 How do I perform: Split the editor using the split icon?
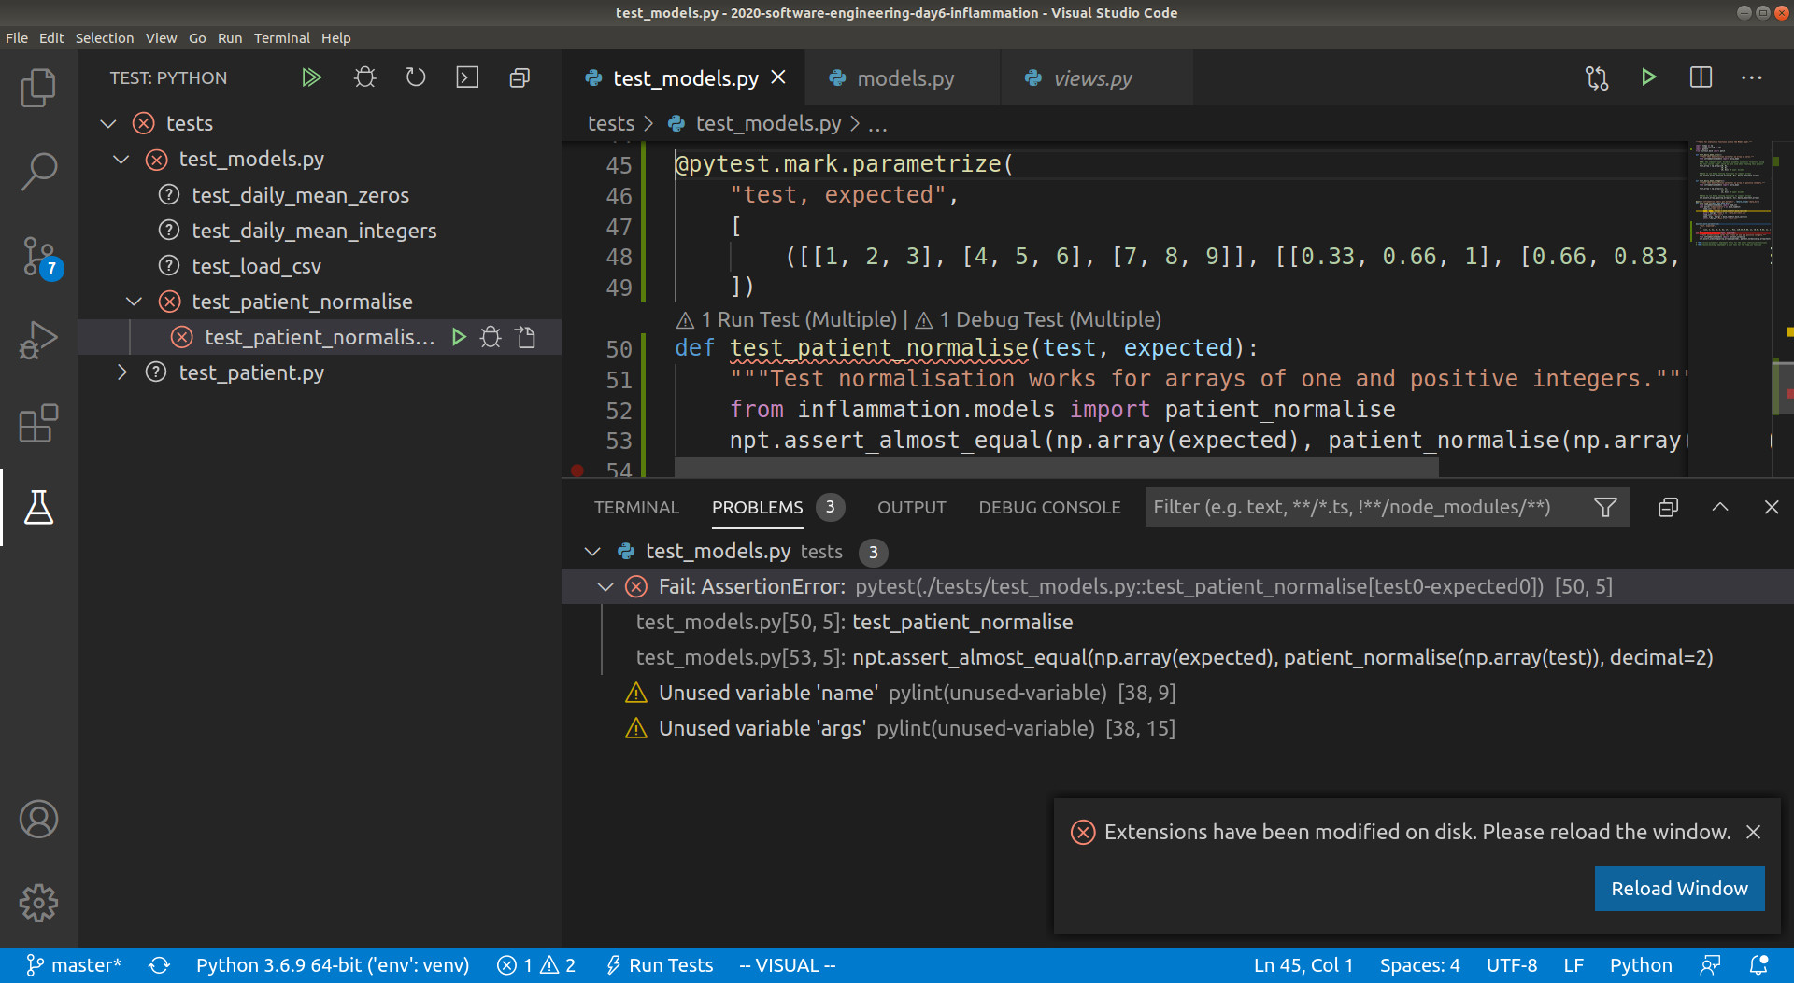pyautogui.click(x=1701, y=77)
